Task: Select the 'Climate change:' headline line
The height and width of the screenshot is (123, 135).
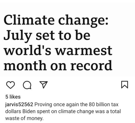Action: click(x=56, y=21)
